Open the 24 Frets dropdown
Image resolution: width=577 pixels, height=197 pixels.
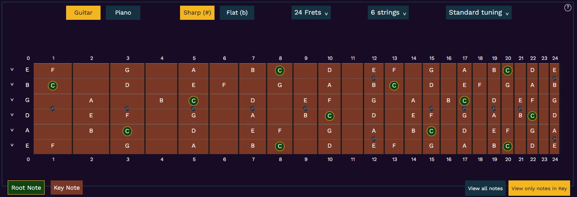point(311,13)
